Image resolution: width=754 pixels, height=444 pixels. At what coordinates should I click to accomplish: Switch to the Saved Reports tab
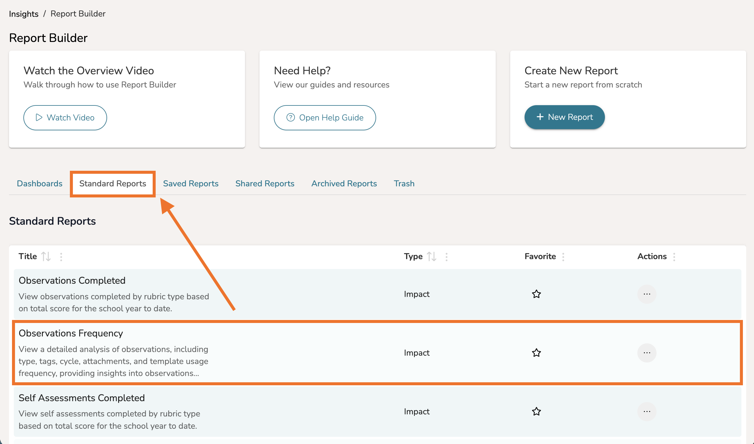click(x=190, y=183)
